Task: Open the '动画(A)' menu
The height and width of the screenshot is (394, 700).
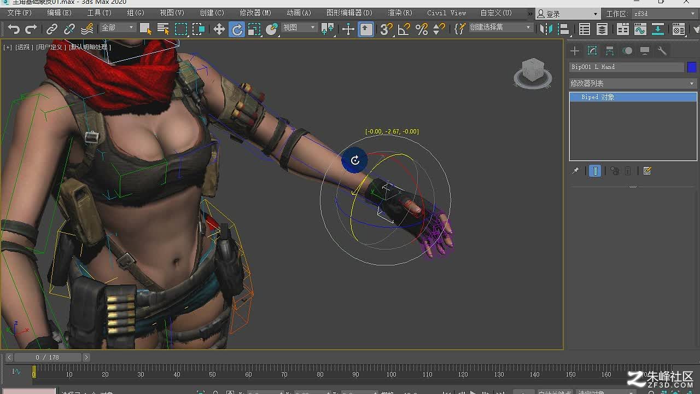Action: click(x=299, y=13)
